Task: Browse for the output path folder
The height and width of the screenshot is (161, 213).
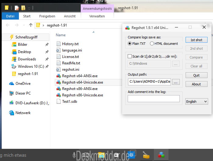Action: coord(176,82)
